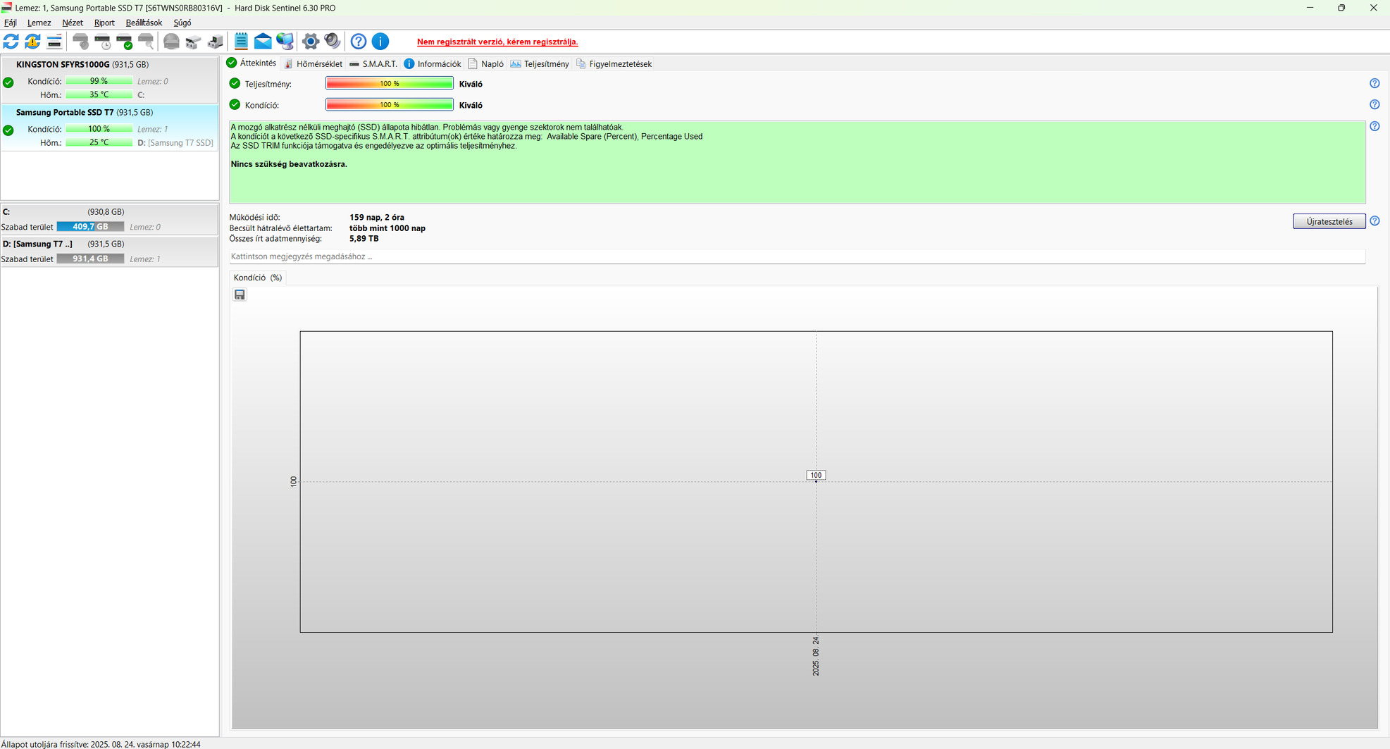The image size is (1390, 749).
Task: Switch to the Információk tab
Action: pos(433,64)
